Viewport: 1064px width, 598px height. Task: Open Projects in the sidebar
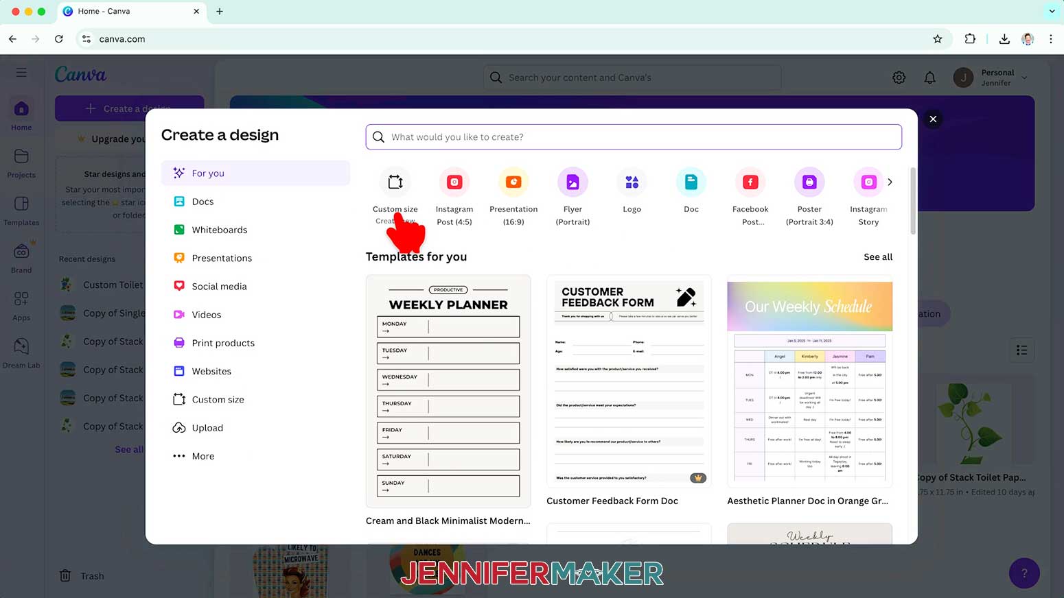click(21, 163)
